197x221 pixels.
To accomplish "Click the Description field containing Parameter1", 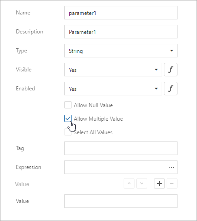I will coord(121,32).
